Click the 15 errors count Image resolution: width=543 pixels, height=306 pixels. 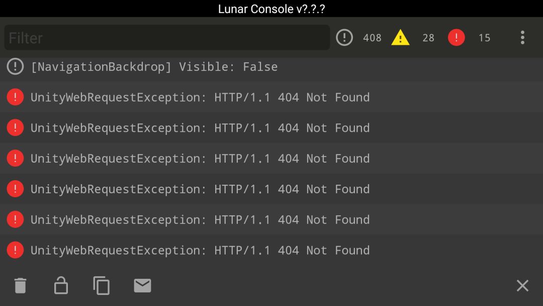485,38
